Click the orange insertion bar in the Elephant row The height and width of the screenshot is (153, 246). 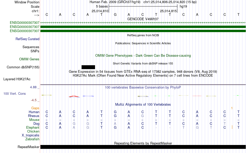232,127
